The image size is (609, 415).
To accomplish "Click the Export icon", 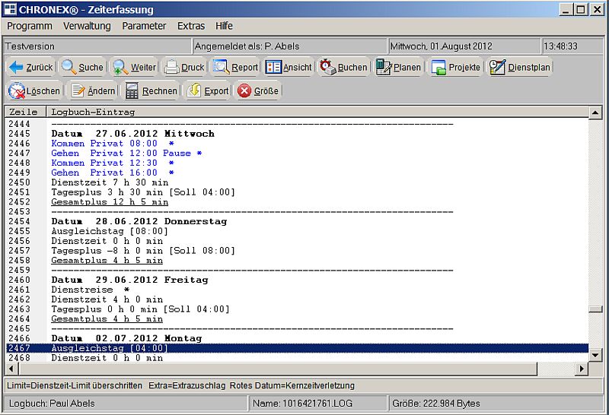I will (194, 90).
